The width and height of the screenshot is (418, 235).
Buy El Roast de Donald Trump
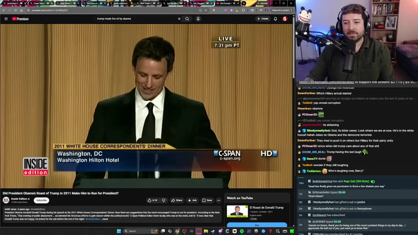coord(257,225)
